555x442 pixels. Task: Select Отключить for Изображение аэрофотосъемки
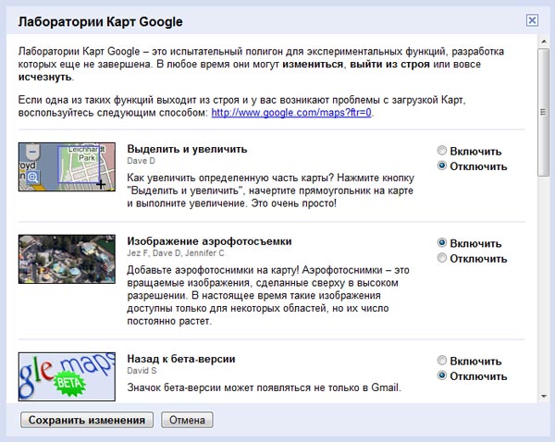point(442,258)
